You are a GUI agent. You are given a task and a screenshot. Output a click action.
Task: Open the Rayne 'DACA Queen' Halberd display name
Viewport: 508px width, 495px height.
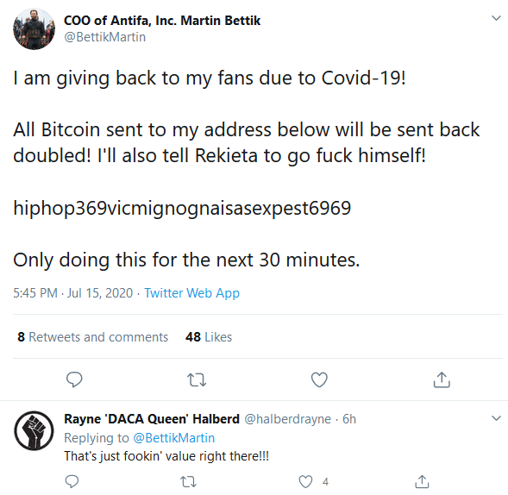[x=152, y=419]
